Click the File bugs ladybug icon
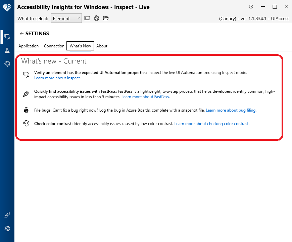 pyautogui.click(x=26, y=110)
